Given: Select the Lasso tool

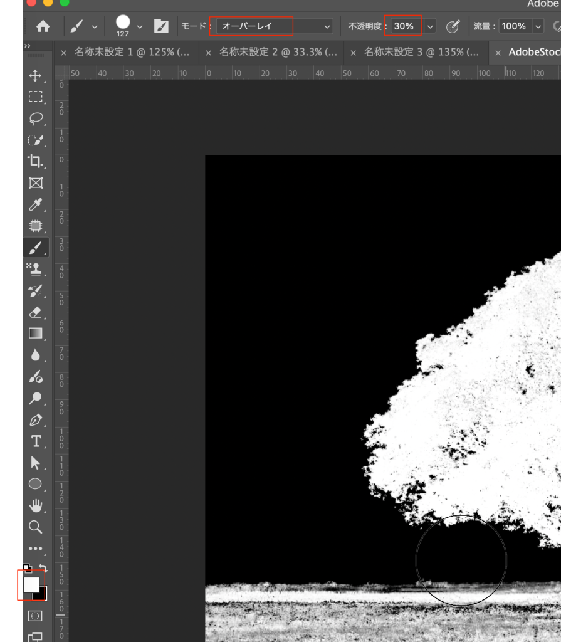Looking at the screenshot, I should pyautogui.click(x=36, y=118).
